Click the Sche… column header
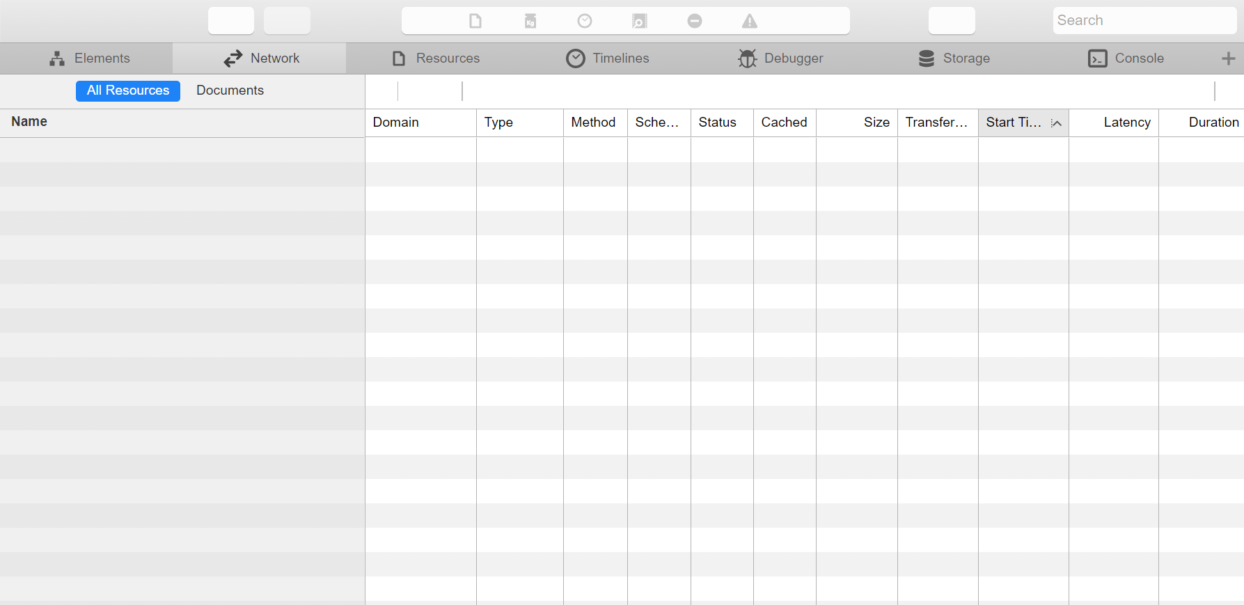This screenshot has width=1244, height=605. (x=659, y=123)
